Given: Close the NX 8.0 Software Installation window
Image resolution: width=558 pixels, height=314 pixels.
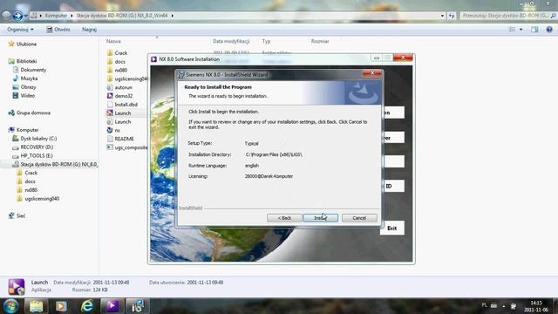Looking at the screenshot, I should (403, 58).
